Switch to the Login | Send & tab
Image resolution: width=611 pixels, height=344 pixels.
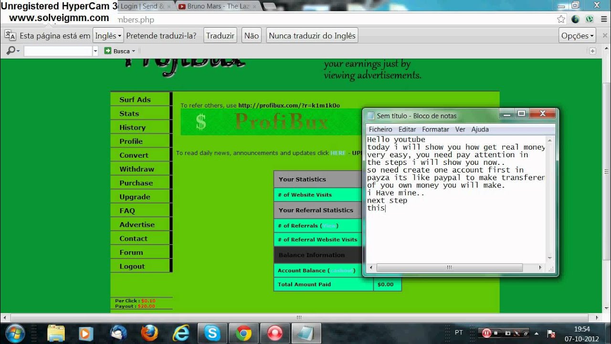pyautogui.click(x=145, y=6)
